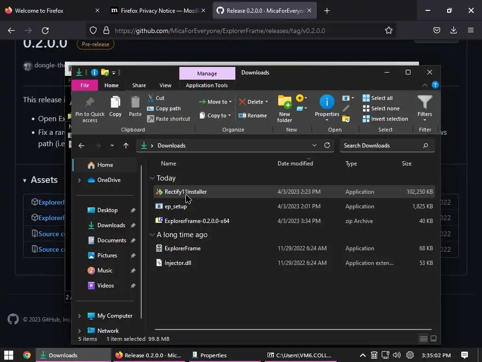Click Rename in Organize group

[x=253, y=115]
